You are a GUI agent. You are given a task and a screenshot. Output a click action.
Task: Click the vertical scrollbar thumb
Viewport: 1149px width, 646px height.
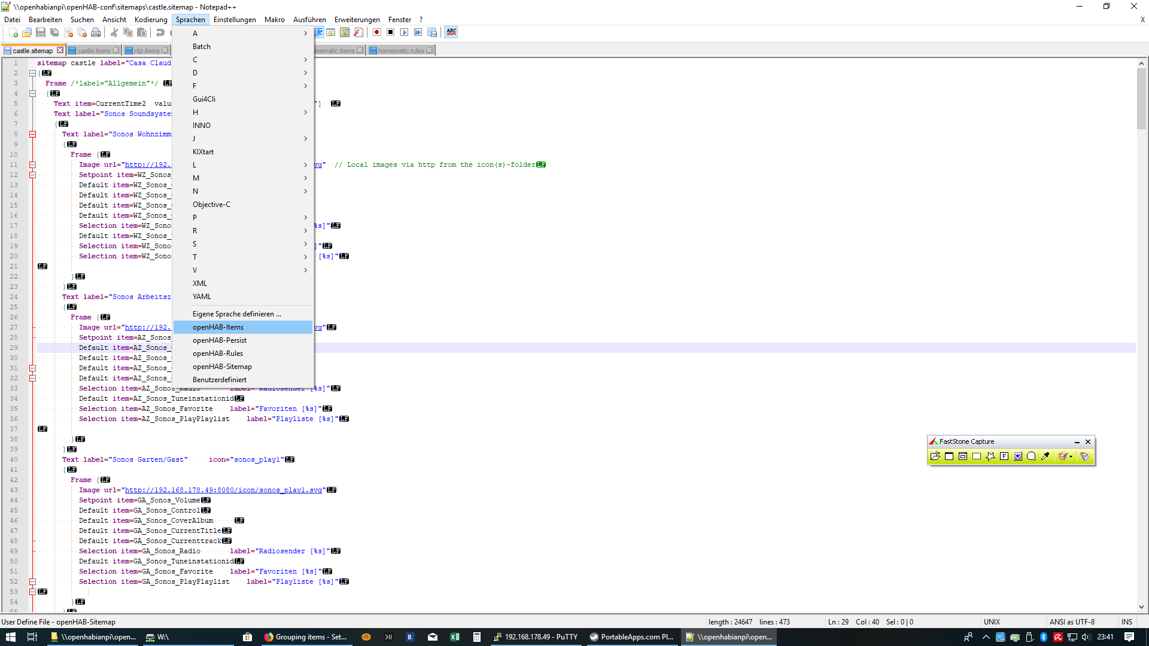1141,98
